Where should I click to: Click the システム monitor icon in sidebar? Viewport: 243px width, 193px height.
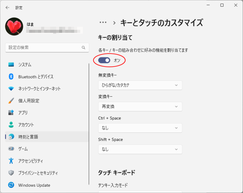pos(11,65)
